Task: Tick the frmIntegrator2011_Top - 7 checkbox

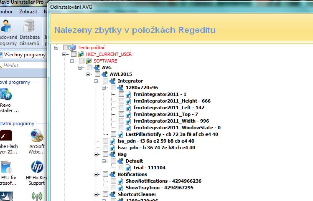Action: point(121,114)
